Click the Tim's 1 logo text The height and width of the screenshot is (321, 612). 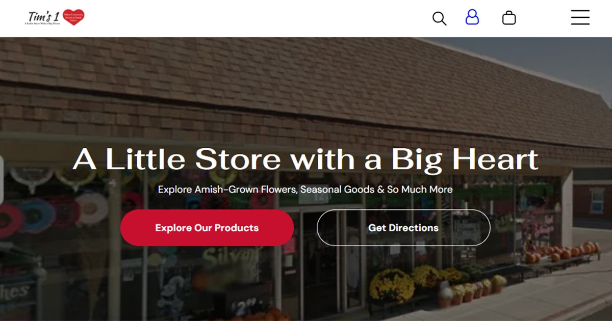(44, 16)
